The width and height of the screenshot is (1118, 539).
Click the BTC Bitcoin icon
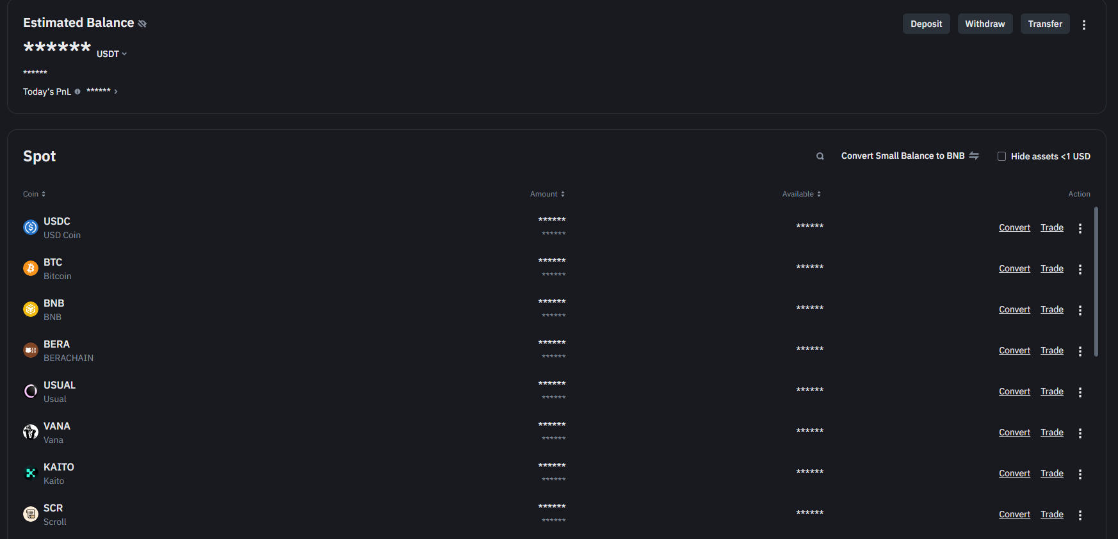[x=31, y=268]
